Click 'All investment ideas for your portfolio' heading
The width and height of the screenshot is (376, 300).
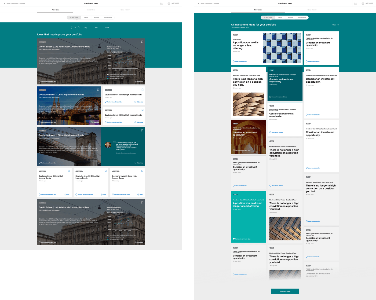click(x=253, y=25)
